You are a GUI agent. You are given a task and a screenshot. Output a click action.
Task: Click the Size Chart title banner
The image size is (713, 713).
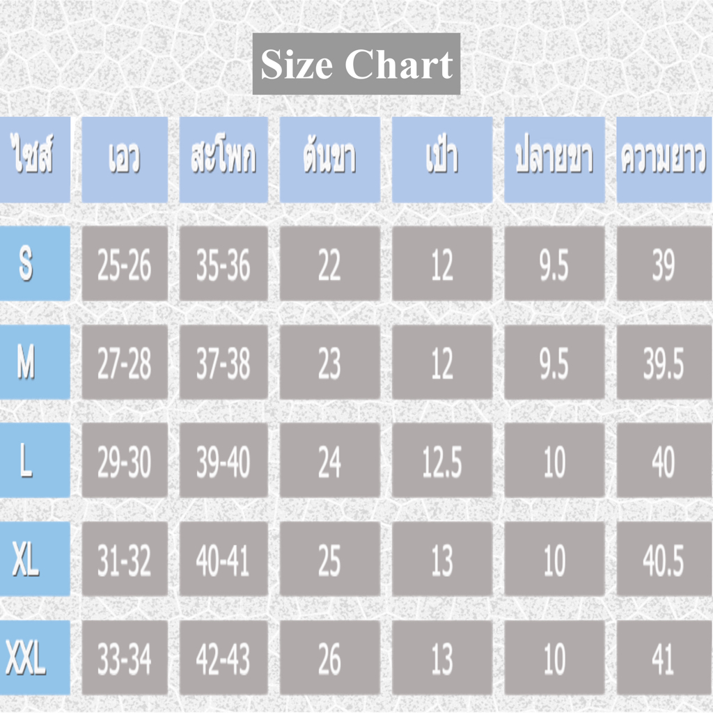coord(356,64)
